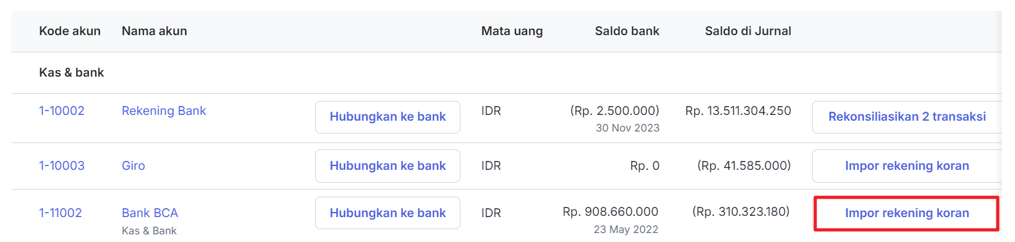This screenshot has width=1015, height=242.
Task: Click Rekonsiliasikan 2 transaksi button
Action: (x=907, y=117)
